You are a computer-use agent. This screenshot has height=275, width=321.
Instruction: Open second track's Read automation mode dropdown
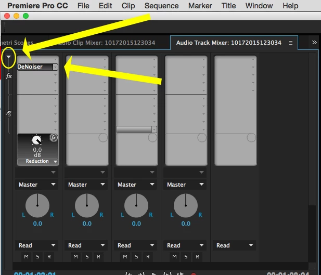(x=86, y=245)
